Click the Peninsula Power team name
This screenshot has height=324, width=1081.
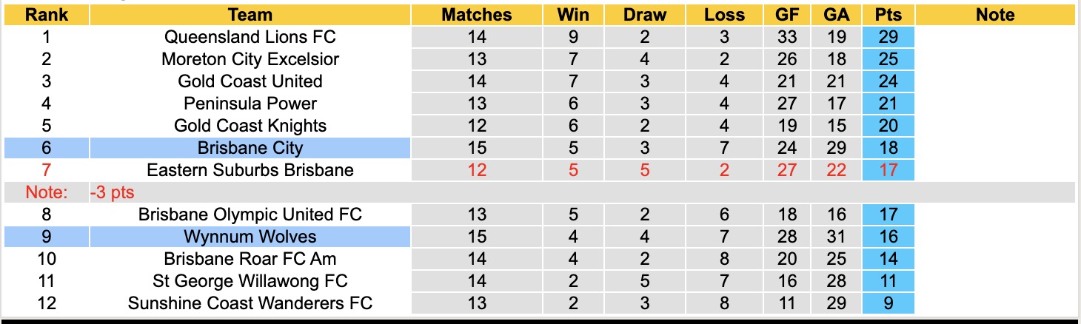tap(250, 104)
